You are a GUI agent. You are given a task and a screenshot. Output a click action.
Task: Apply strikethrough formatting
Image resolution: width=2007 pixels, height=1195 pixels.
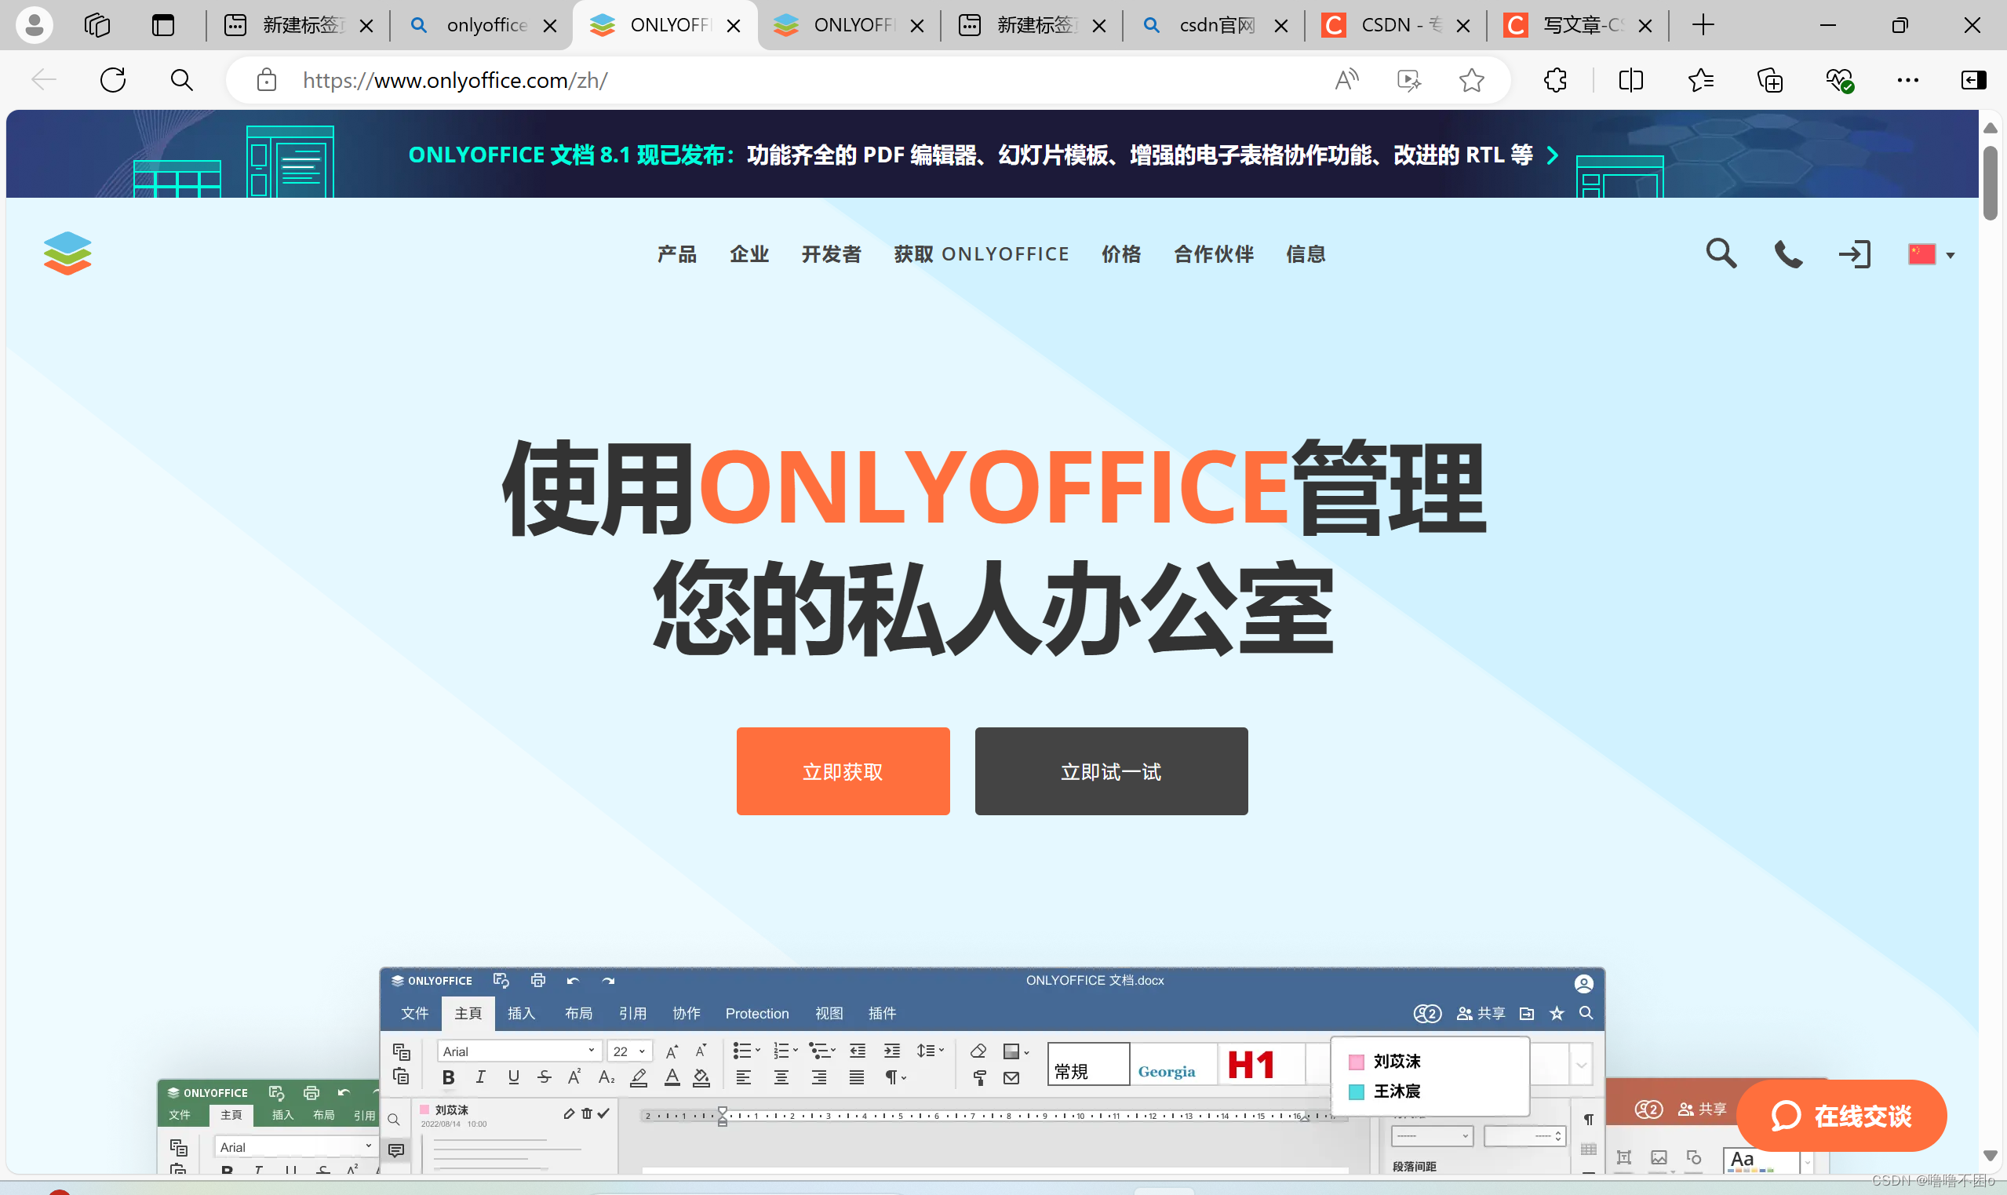545,1077
